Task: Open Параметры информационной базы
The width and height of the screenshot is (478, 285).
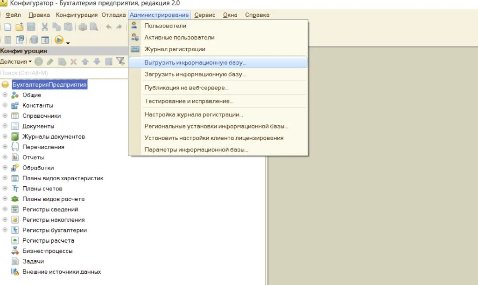Action: point(218,149)
